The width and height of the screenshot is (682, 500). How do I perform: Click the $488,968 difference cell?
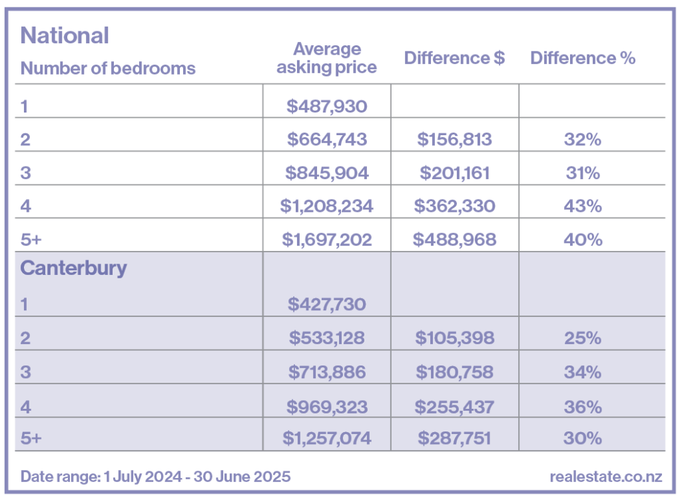[455, 239]
